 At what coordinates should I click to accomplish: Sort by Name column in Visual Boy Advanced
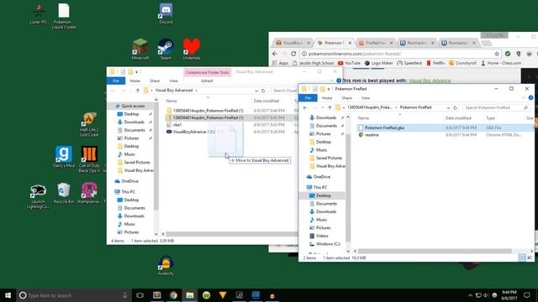pos(171,101)
